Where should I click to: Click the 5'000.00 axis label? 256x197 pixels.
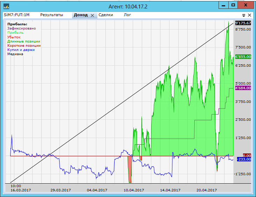[243, 84]
